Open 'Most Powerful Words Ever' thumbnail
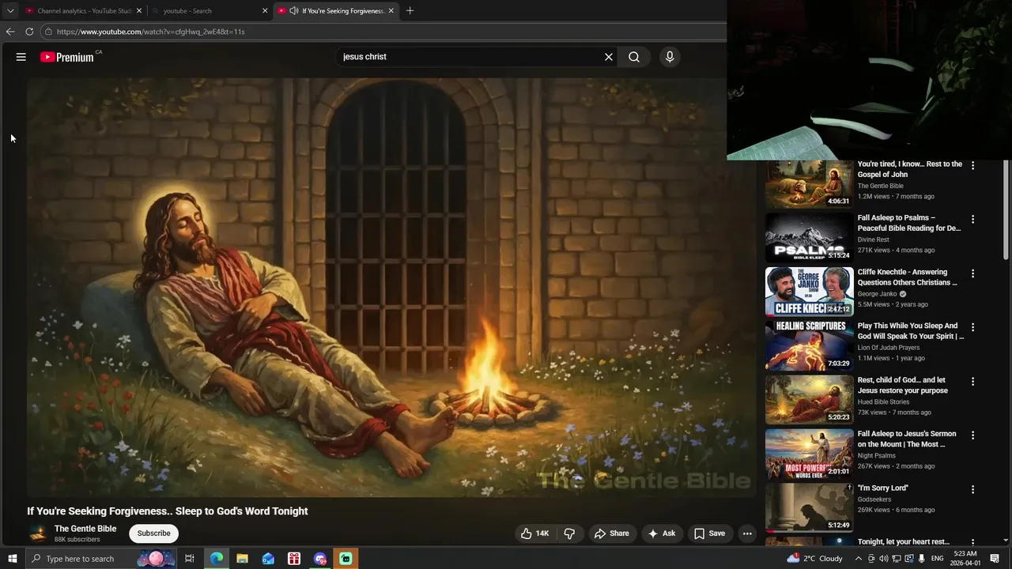The width and height of the screenshot is (1012, 569). pos(809,454)
